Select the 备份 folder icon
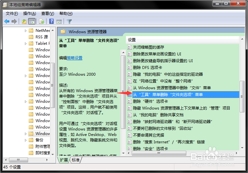 tap(31, 140)
